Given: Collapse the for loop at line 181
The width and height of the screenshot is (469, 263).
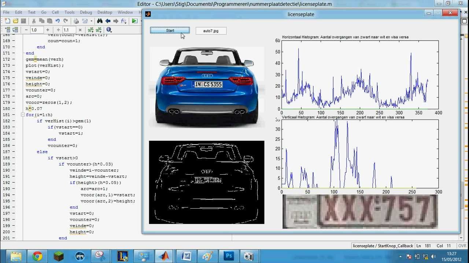Looking at the screenshot, I should [22, 115].
